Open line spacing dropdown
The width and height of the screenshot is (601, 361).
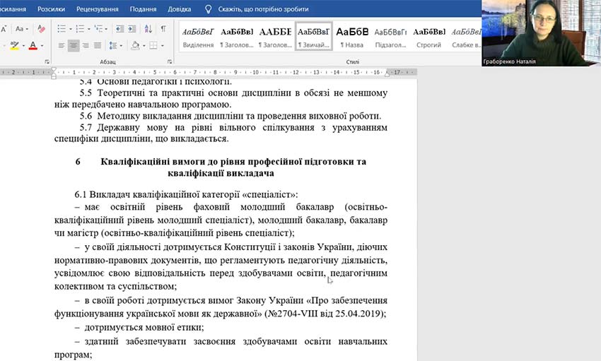(x=117, y=46)
